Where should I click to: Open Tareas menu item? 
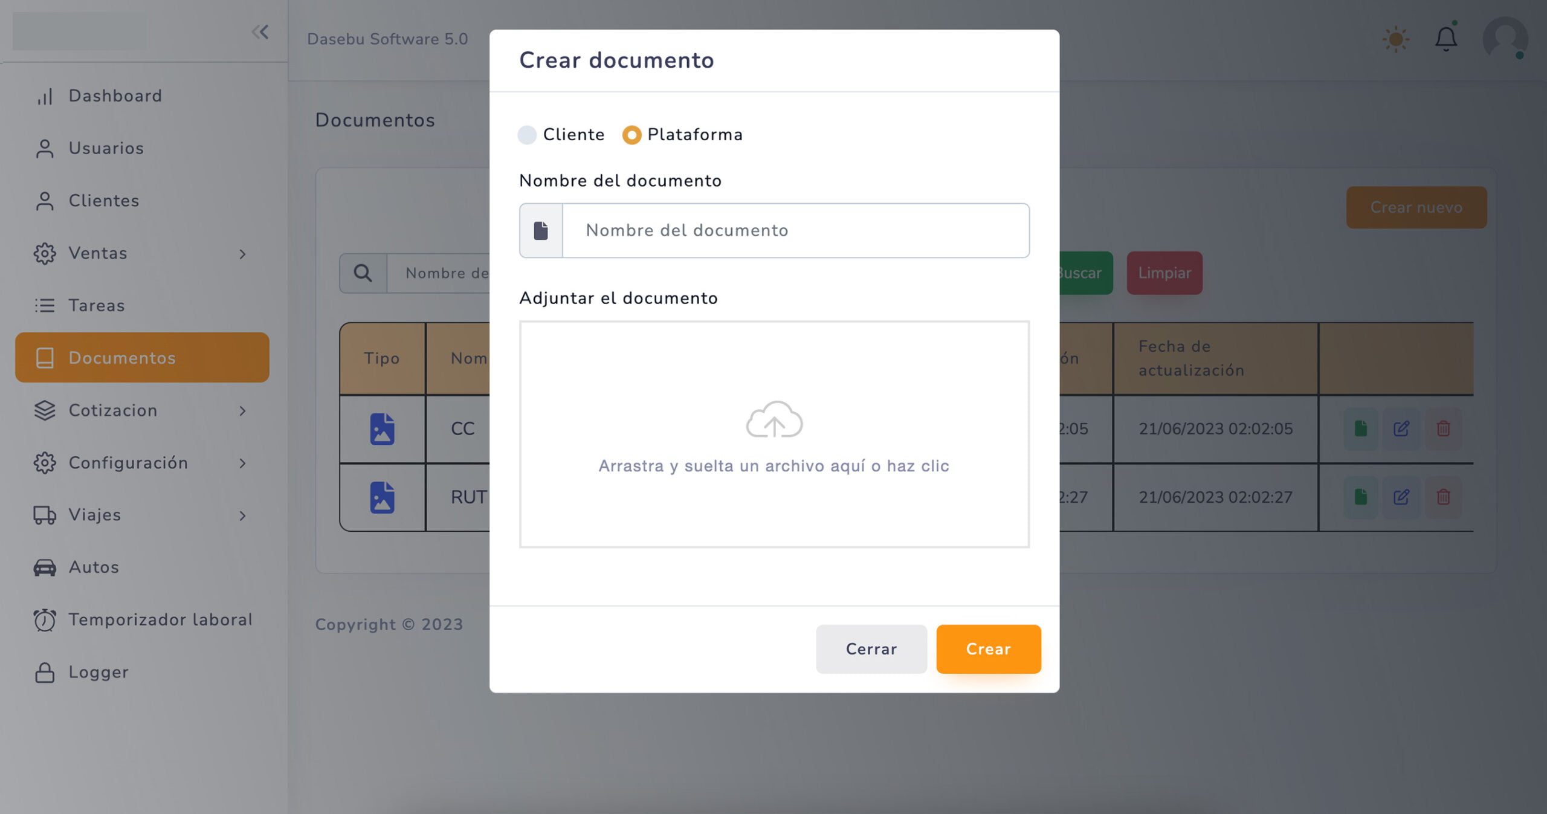[97, 306]
